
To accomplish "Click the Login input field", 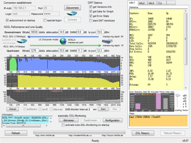I will (x=21, y=14).
